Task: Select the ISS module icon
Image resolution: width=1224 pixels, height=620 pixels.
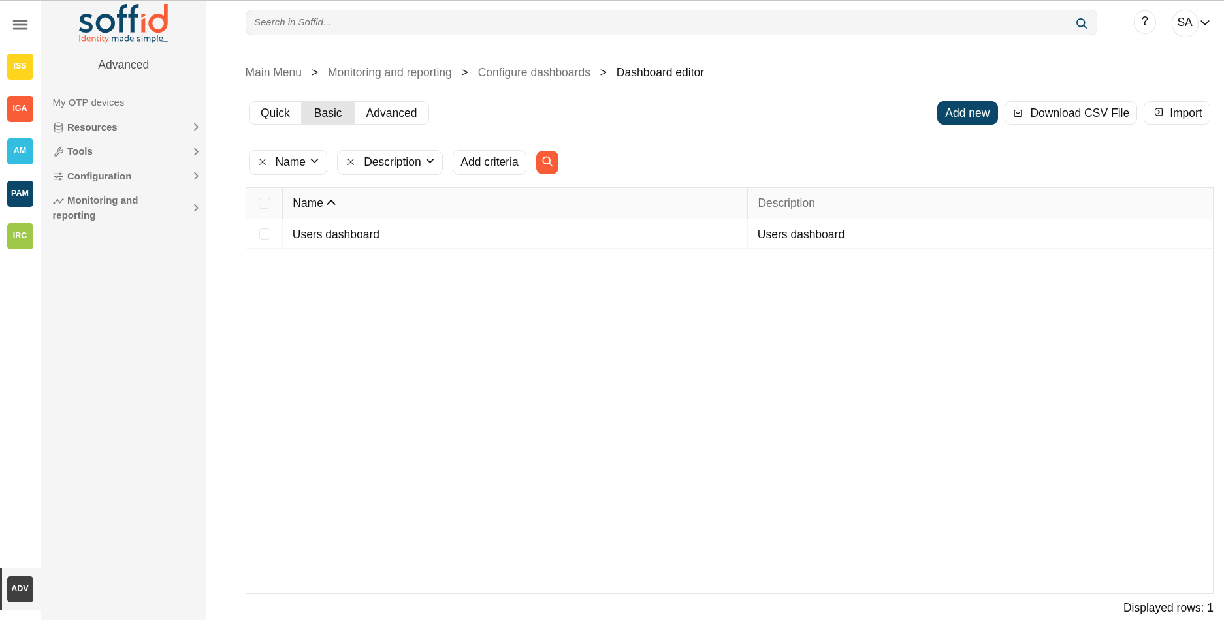Action: tap(20, 66)
